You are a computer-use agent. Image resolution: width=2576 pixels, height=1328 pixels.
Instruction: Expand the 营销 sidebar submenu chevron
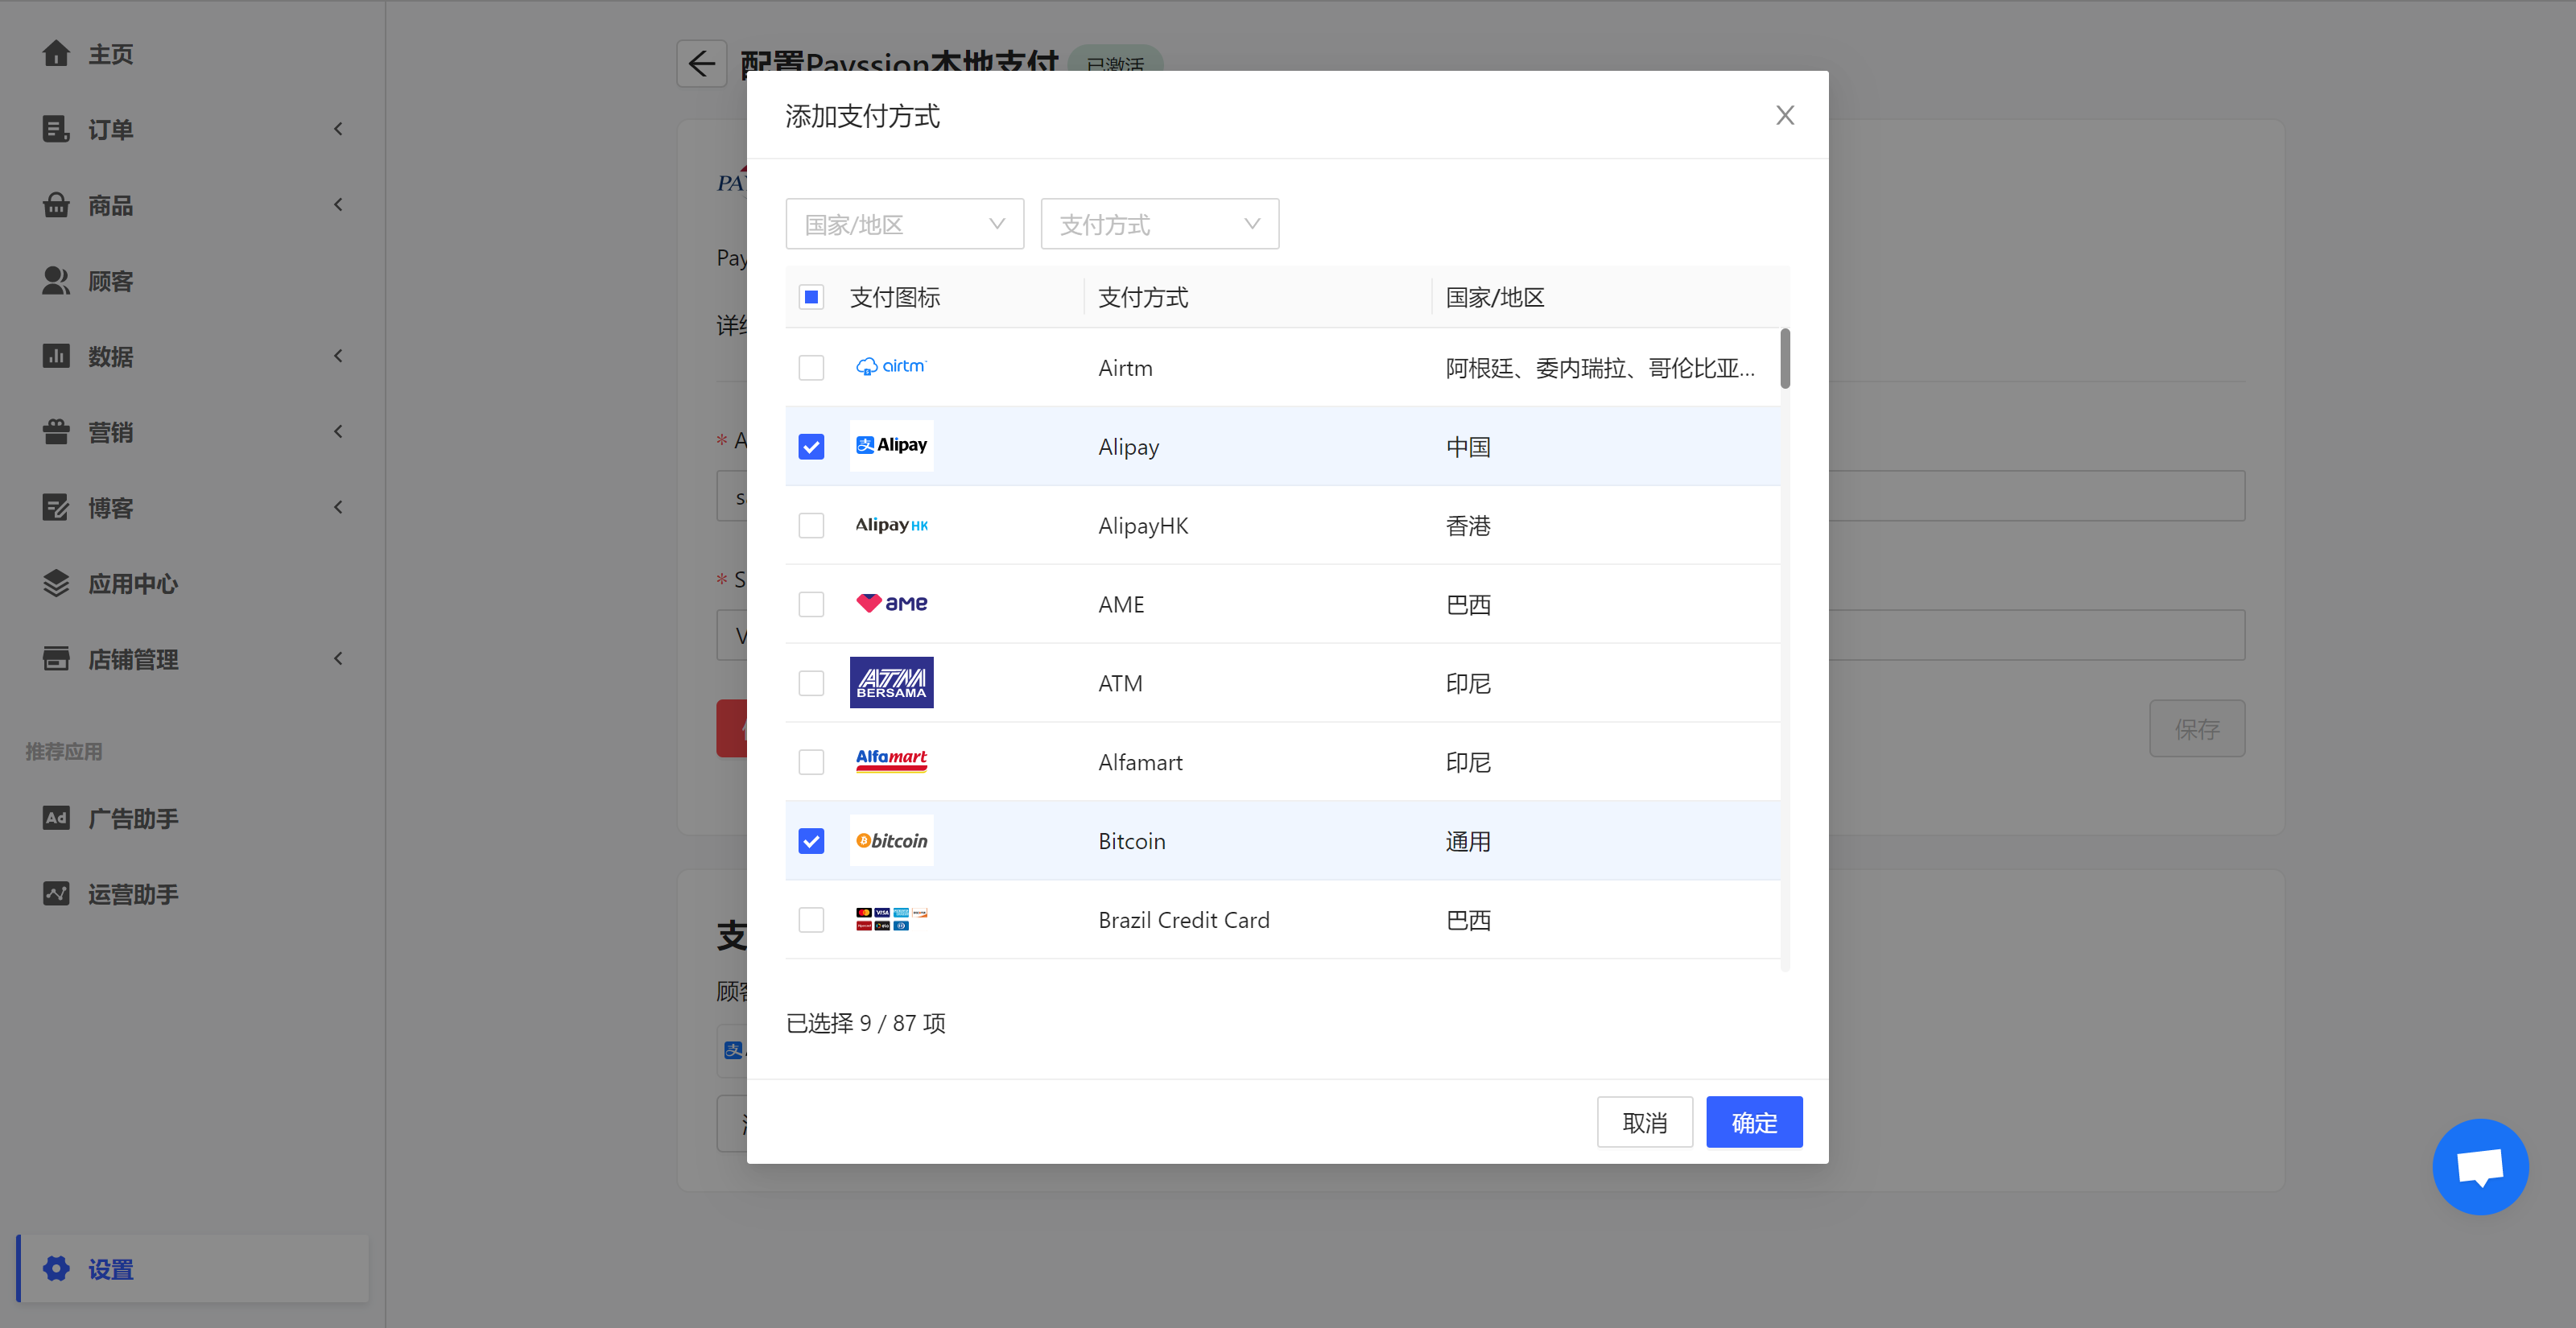(x=338, y=432)
